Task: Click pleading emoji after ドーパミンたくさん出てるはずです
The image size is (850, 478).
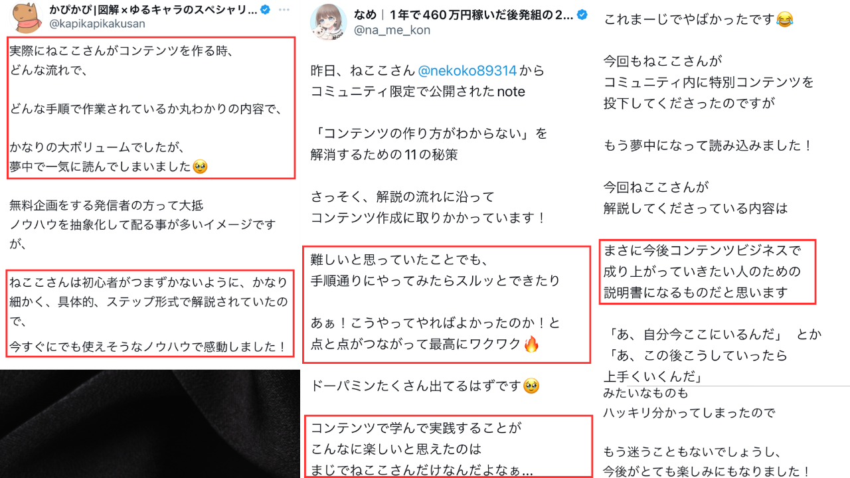Action: 530,386
